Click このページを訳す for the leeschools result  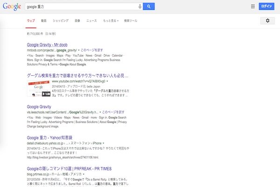pos(113,112)
